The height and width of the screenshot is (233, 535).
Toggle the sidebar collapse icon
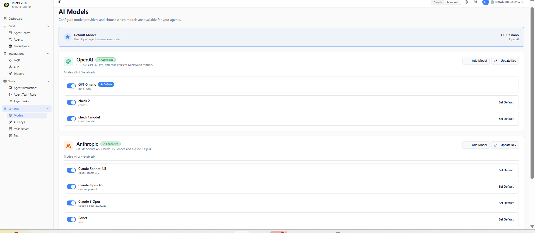(60, 2)
